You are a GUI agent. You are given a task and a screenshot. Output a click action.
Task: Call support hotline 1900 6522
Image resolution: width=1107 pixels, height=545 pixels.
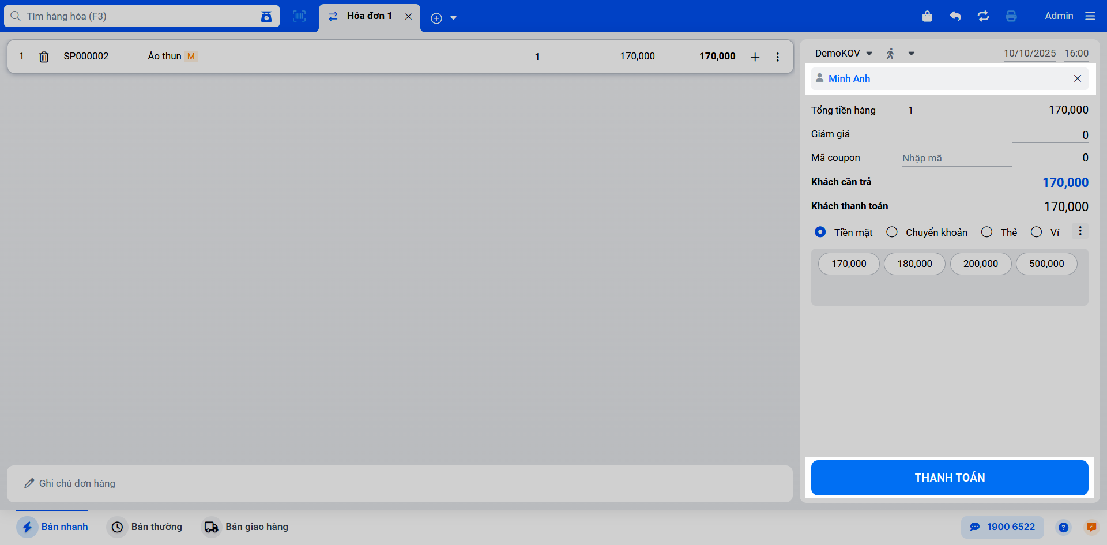[1003, 527]
